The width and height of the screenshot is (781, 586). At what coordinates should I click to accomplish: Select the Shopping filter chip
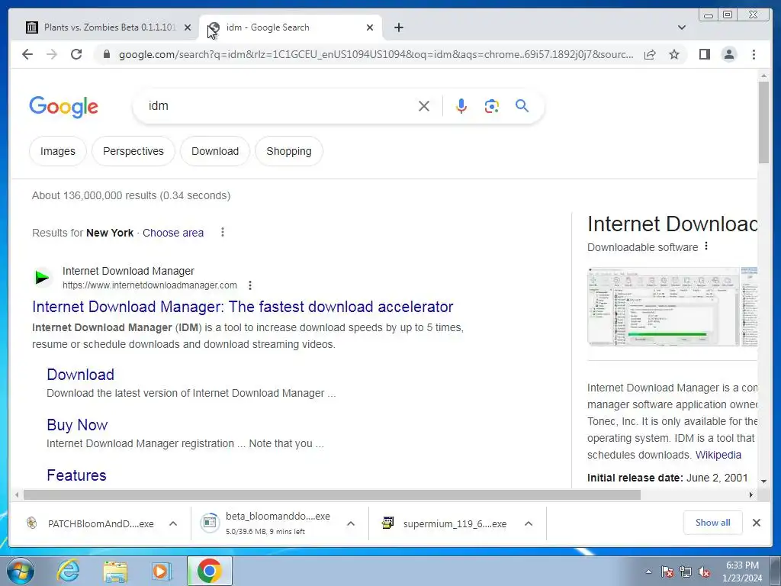pos(289,151)
